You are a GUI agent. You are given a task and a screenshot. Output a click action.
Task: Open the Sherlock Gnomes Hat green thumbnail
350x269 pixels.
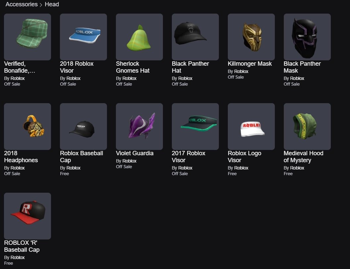(139, 37)
